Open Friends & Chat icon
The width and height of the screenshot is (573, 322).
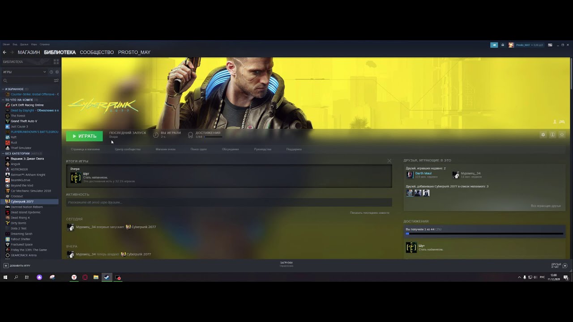(x=565, y=266)
